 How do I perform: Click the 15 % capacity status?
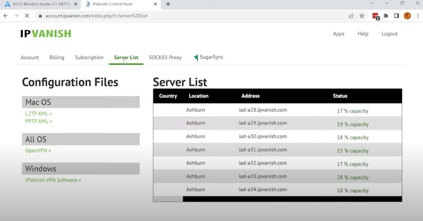pos(352,151)
